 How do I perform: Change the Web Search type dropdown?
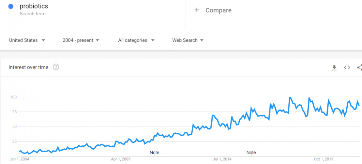[188, 40]
